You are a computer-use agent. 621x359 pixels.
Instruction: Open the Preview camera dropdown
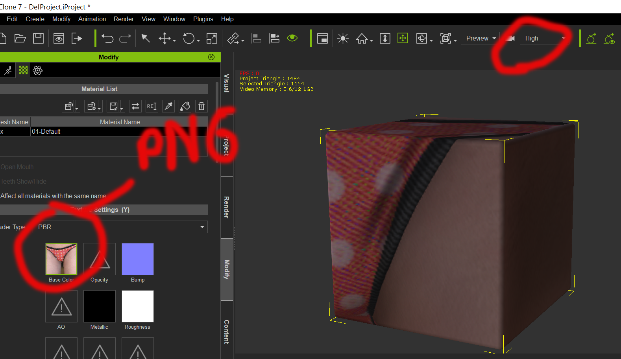(x=480, y=38)
